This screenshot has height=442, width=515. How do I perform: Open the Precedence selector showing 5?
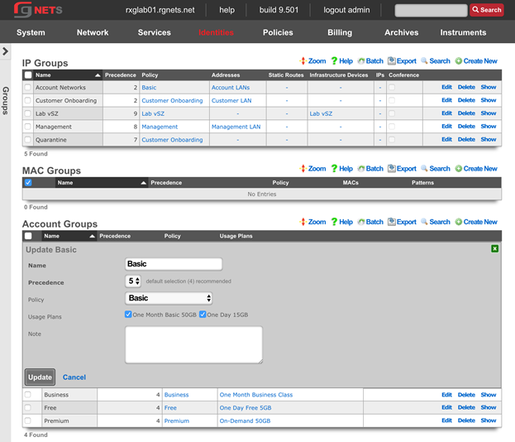133,281
